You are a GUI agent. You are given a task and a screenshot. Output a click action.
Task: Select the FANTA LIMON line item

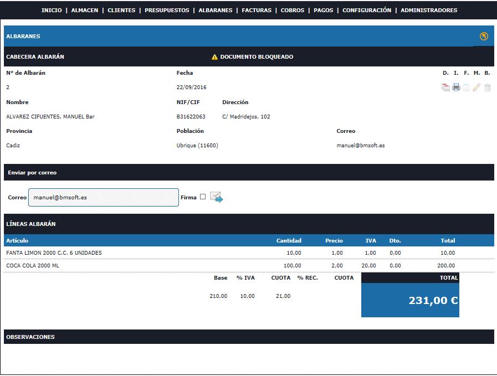click(x=54, y=253)
